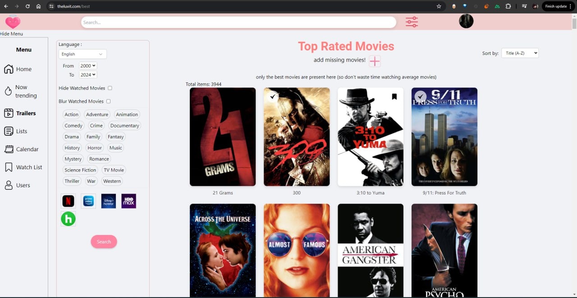577x298 pixels.
Task: Select the Animation genre tag
Action: 127,114
